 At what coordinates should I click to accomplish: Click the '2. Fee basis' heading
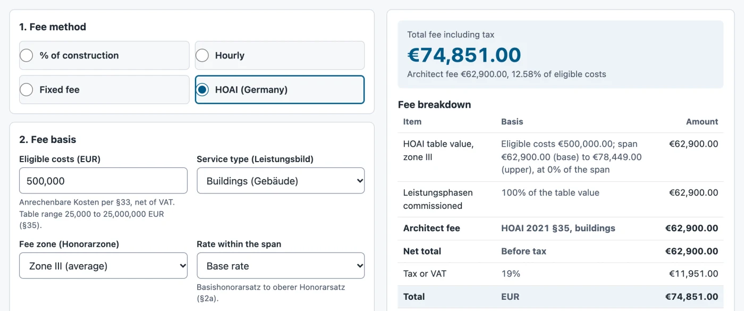pyautogui.click(x=48, y=139)
